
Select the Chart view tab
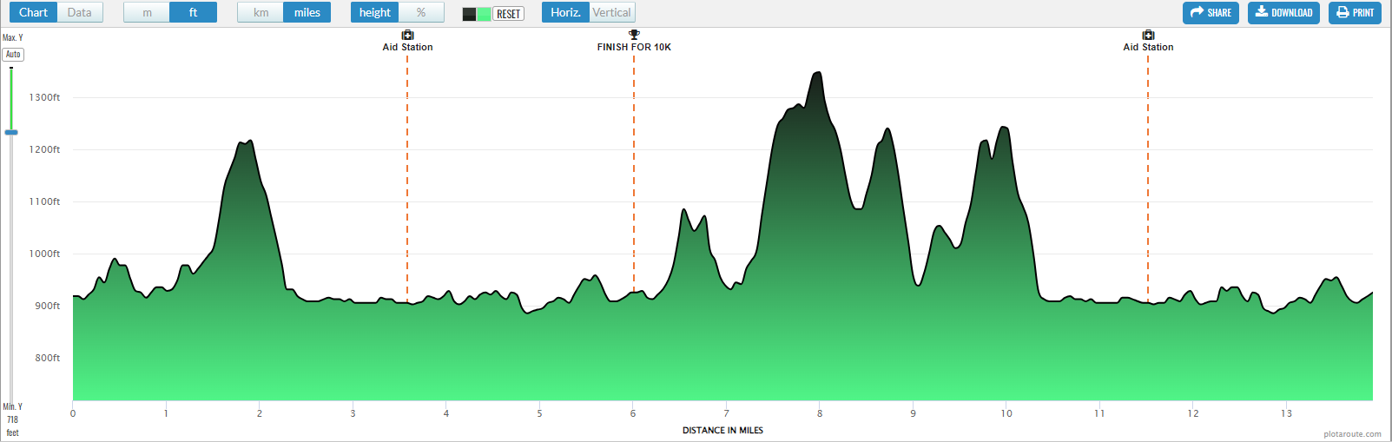[33, 13]
